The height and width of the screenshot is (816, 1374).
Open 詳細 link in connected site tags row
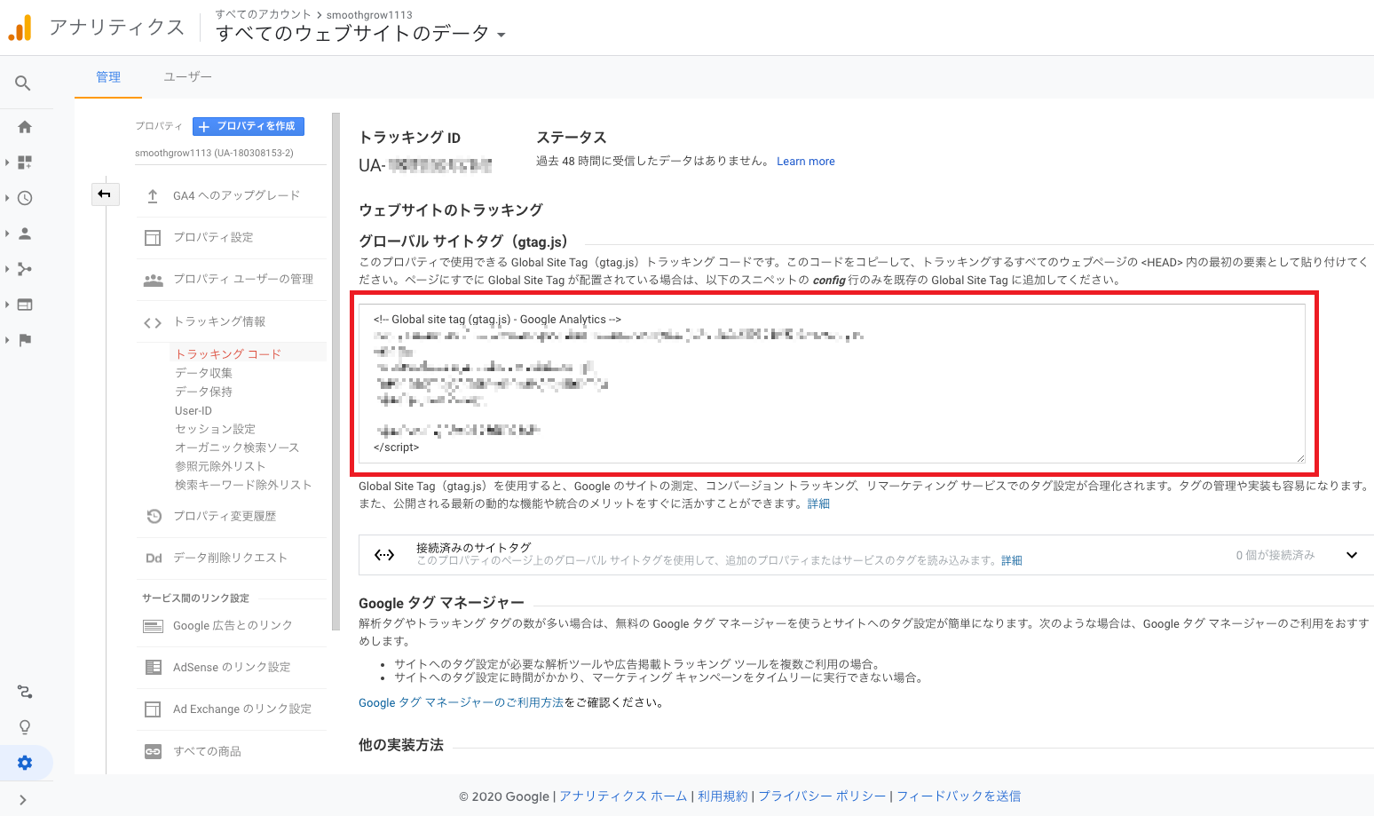click(1012, 560)
